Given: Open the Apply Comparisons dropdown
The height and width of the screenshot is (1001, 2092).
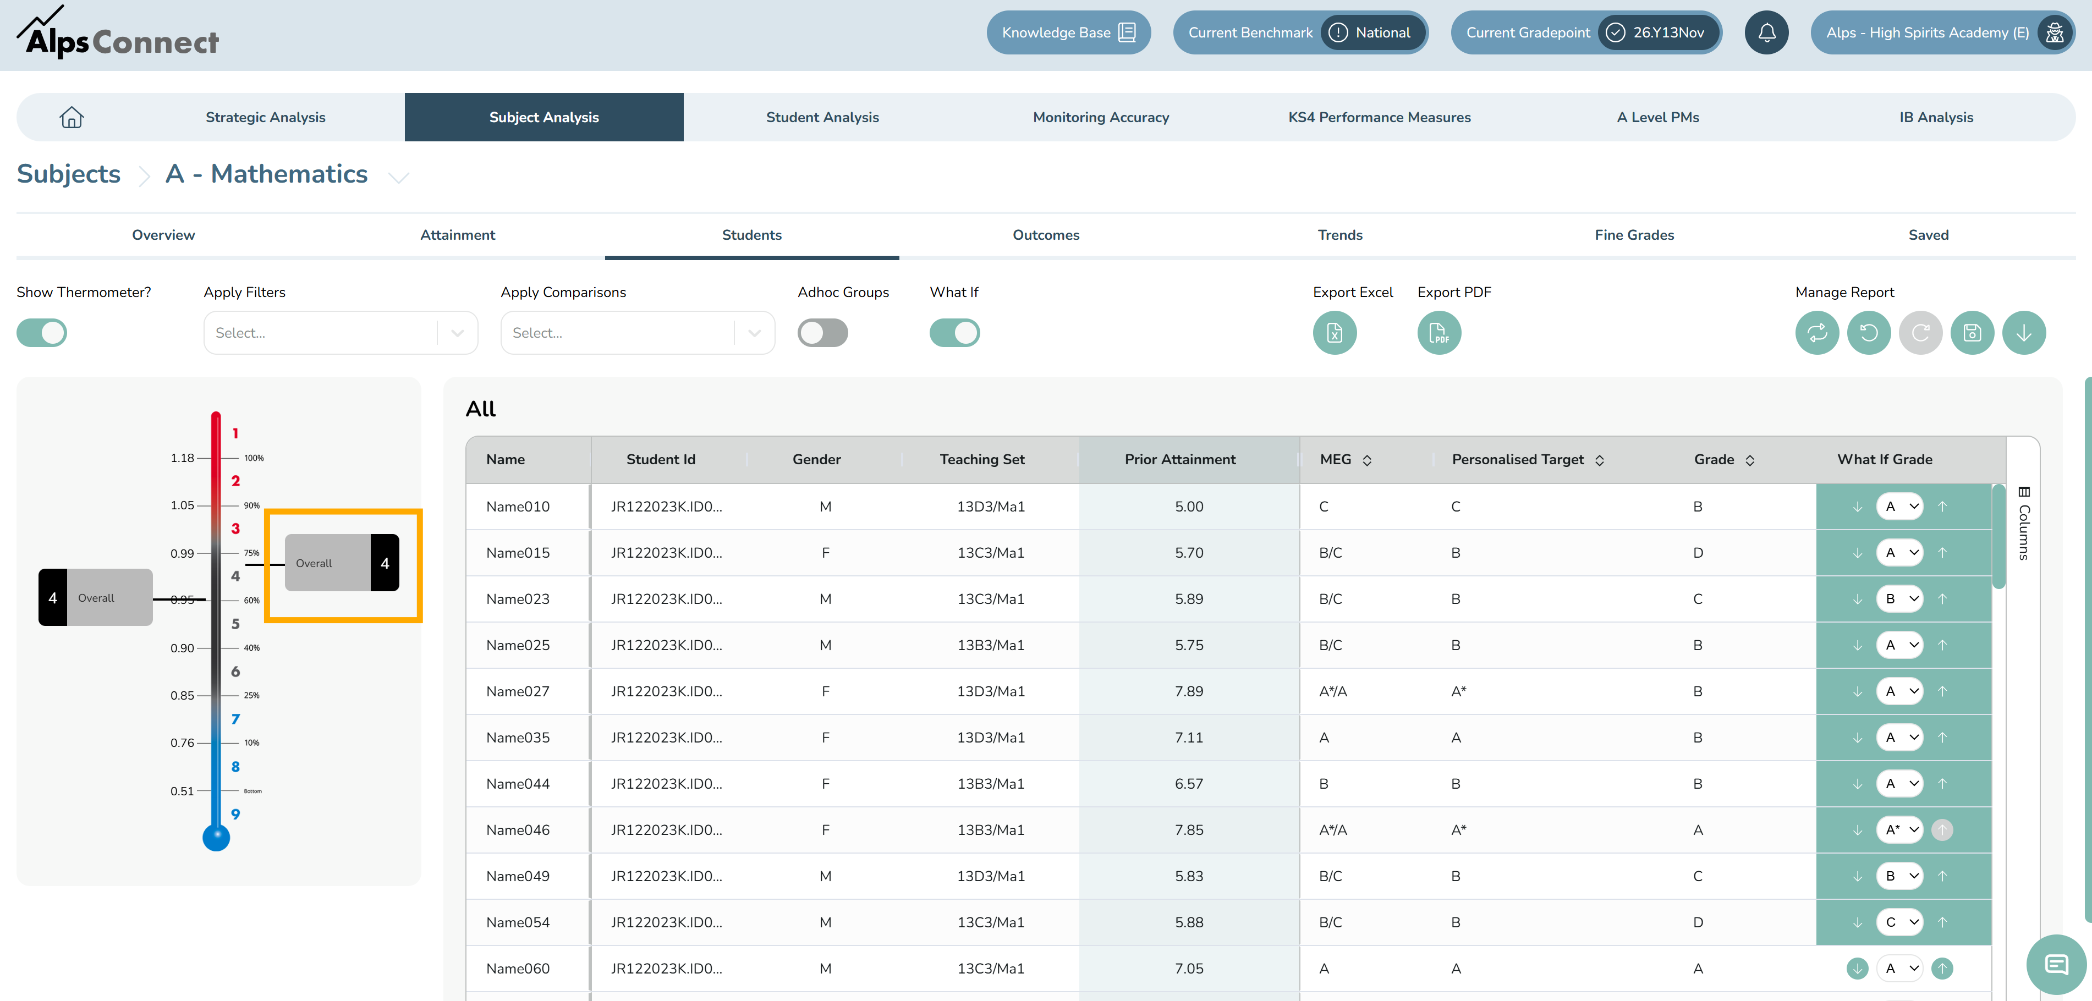Looking at the screenshot, I should (638, 333).
